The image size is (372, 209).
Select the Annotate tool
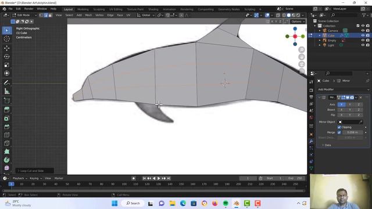tap(6, 82)
